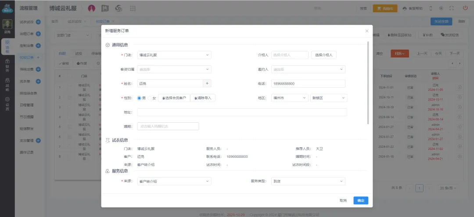Click the fullscreen icon in top bar

pyautogui.click(x=452, y=8)
